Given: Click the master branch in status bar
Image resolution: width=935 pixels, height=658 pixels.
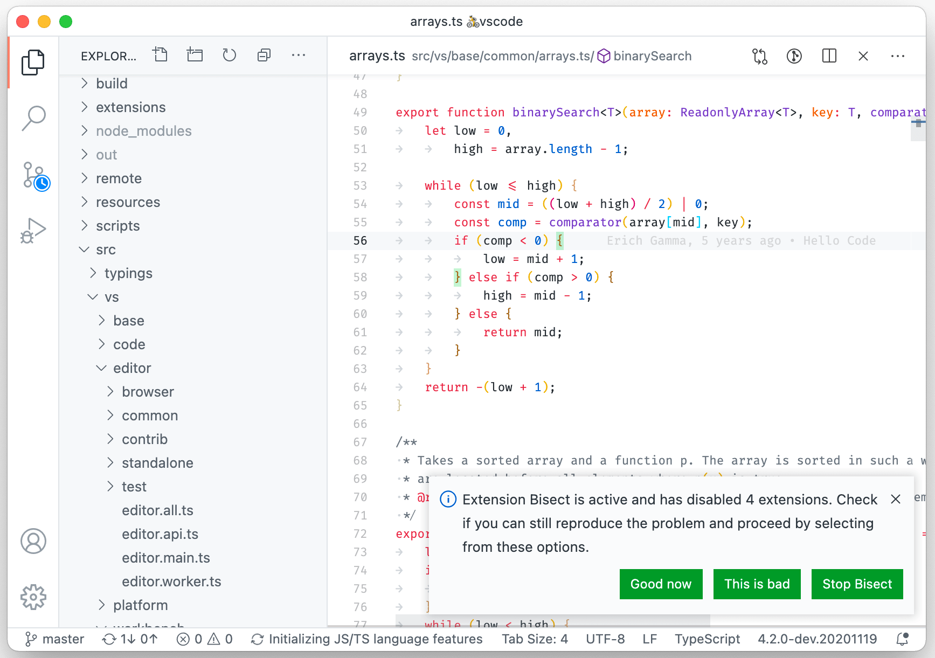Looking at the screenshot, I should [56, 639].
